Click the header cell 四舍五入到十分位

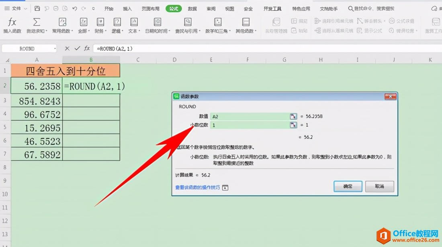(65, 71)
